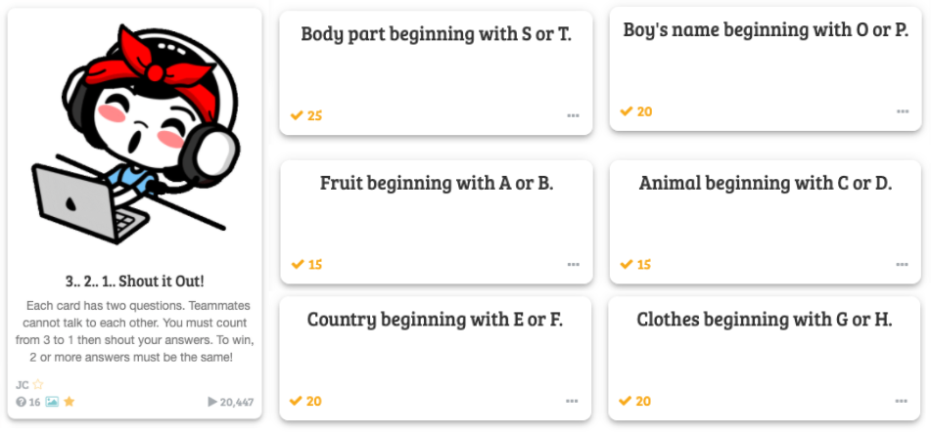This screenshot has height=435, width=931.
Task: Open three-dot menu on Fruit card
Action: (573, 264)
